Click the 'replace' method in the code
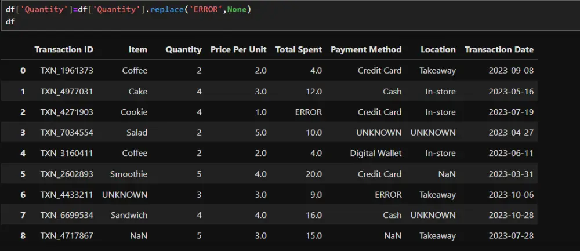580x251 pixels. 167,10
